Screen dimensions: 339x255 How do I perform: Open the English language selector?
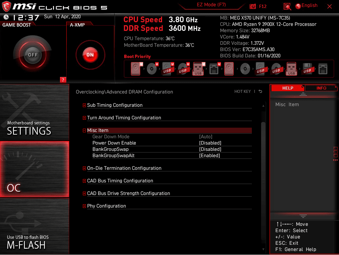307,6
